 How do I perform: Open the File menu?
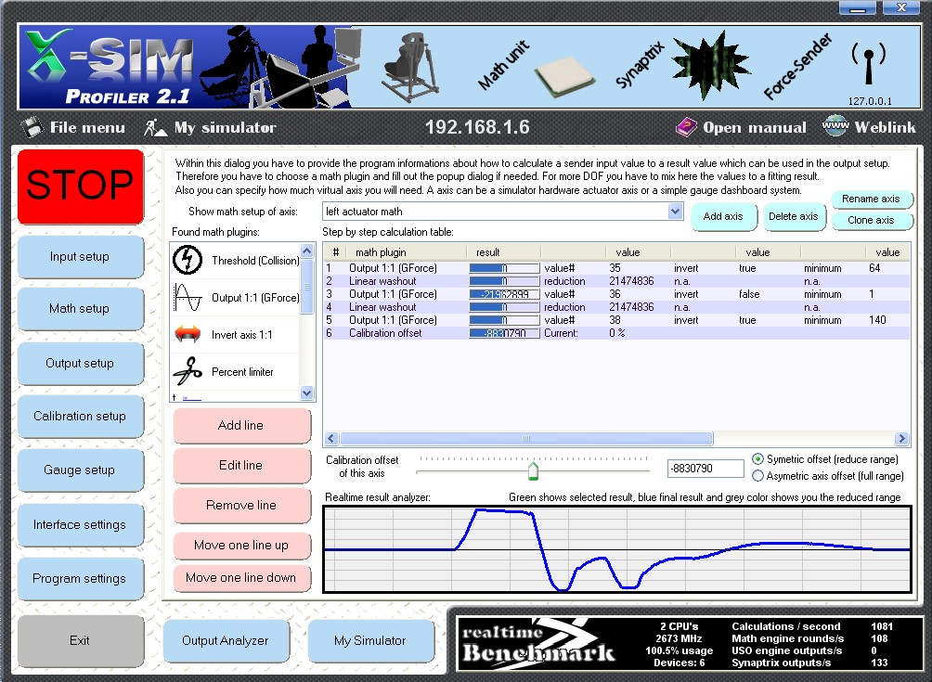pyautogui.click(x=86, y=127)
